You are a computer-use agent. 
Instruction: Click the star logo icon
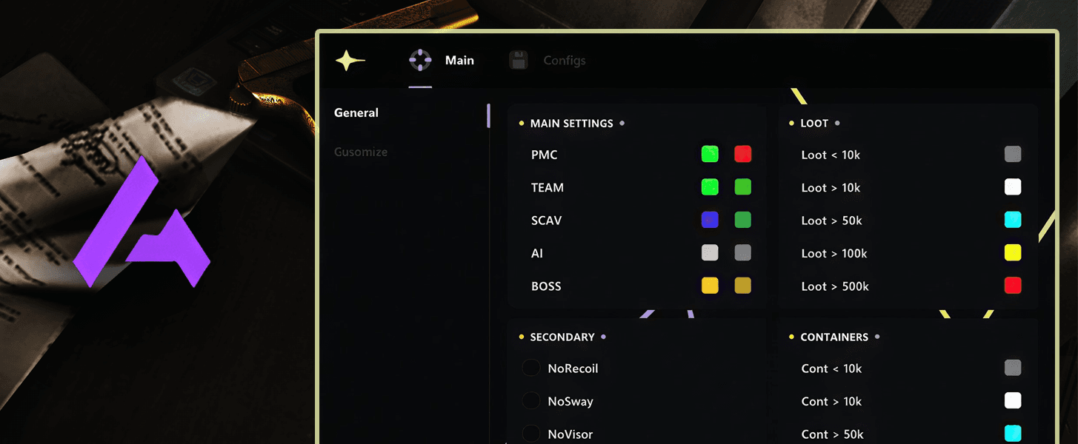coord(350,61)
